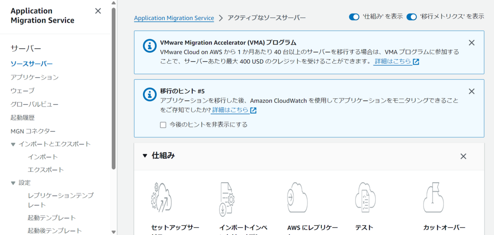Close the Application Migration Service side navigation
Viewport: 494px width, 235px height.
pos(98,11)
